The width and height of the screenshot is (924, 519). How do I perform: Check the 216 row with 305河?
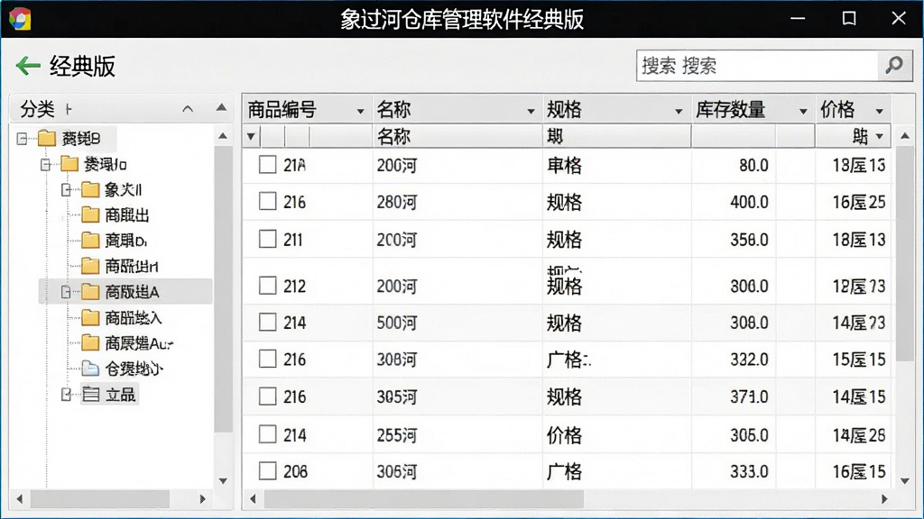[267, 396]
